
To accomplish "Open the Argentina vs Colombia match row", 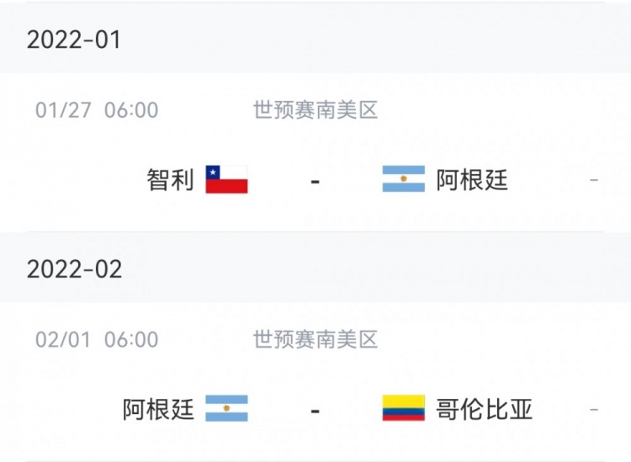I will coord(315,381).
